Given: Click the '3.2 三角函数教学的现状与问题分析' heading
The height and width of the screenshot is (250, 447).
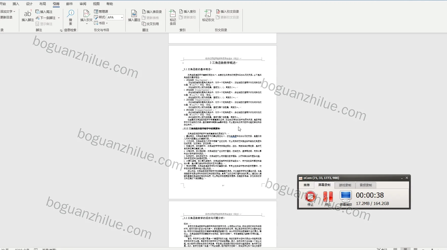Looking at the screenshot, I should pyautogui.click(x=204, y=218).
